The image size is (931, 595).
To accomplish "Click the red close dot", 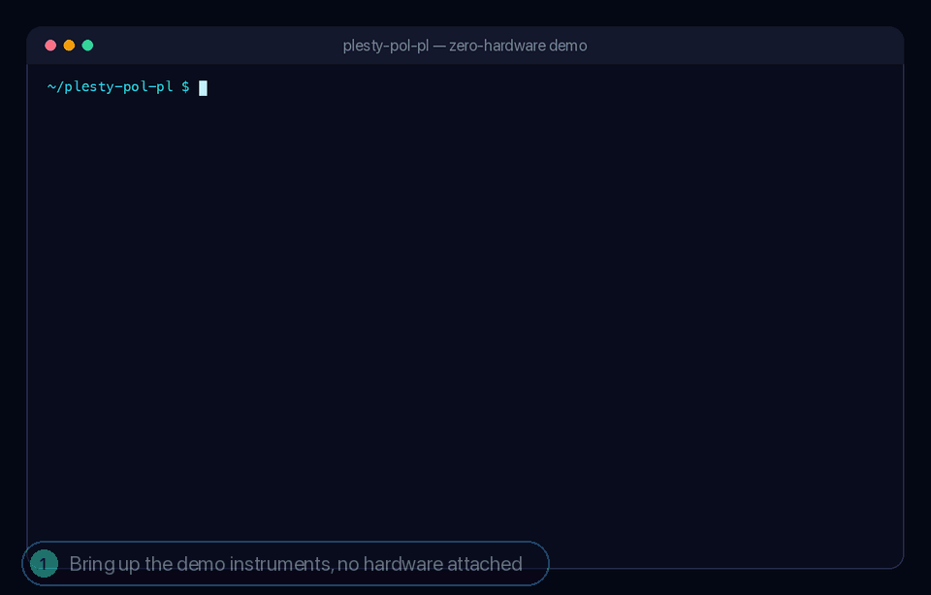I will click(x=50, y=46).
